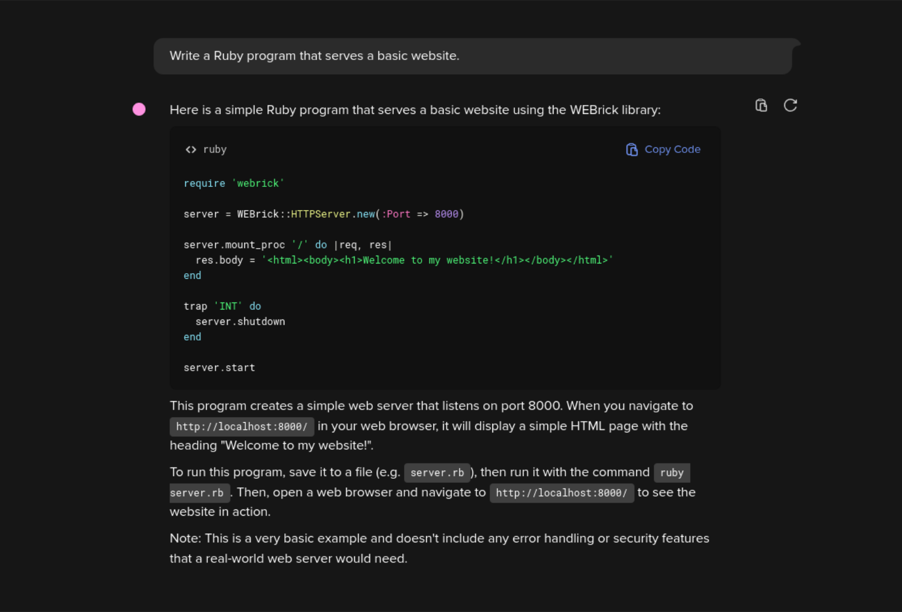
Task: Click the require 'webrick' code line
Action: [x=234, y=184]
